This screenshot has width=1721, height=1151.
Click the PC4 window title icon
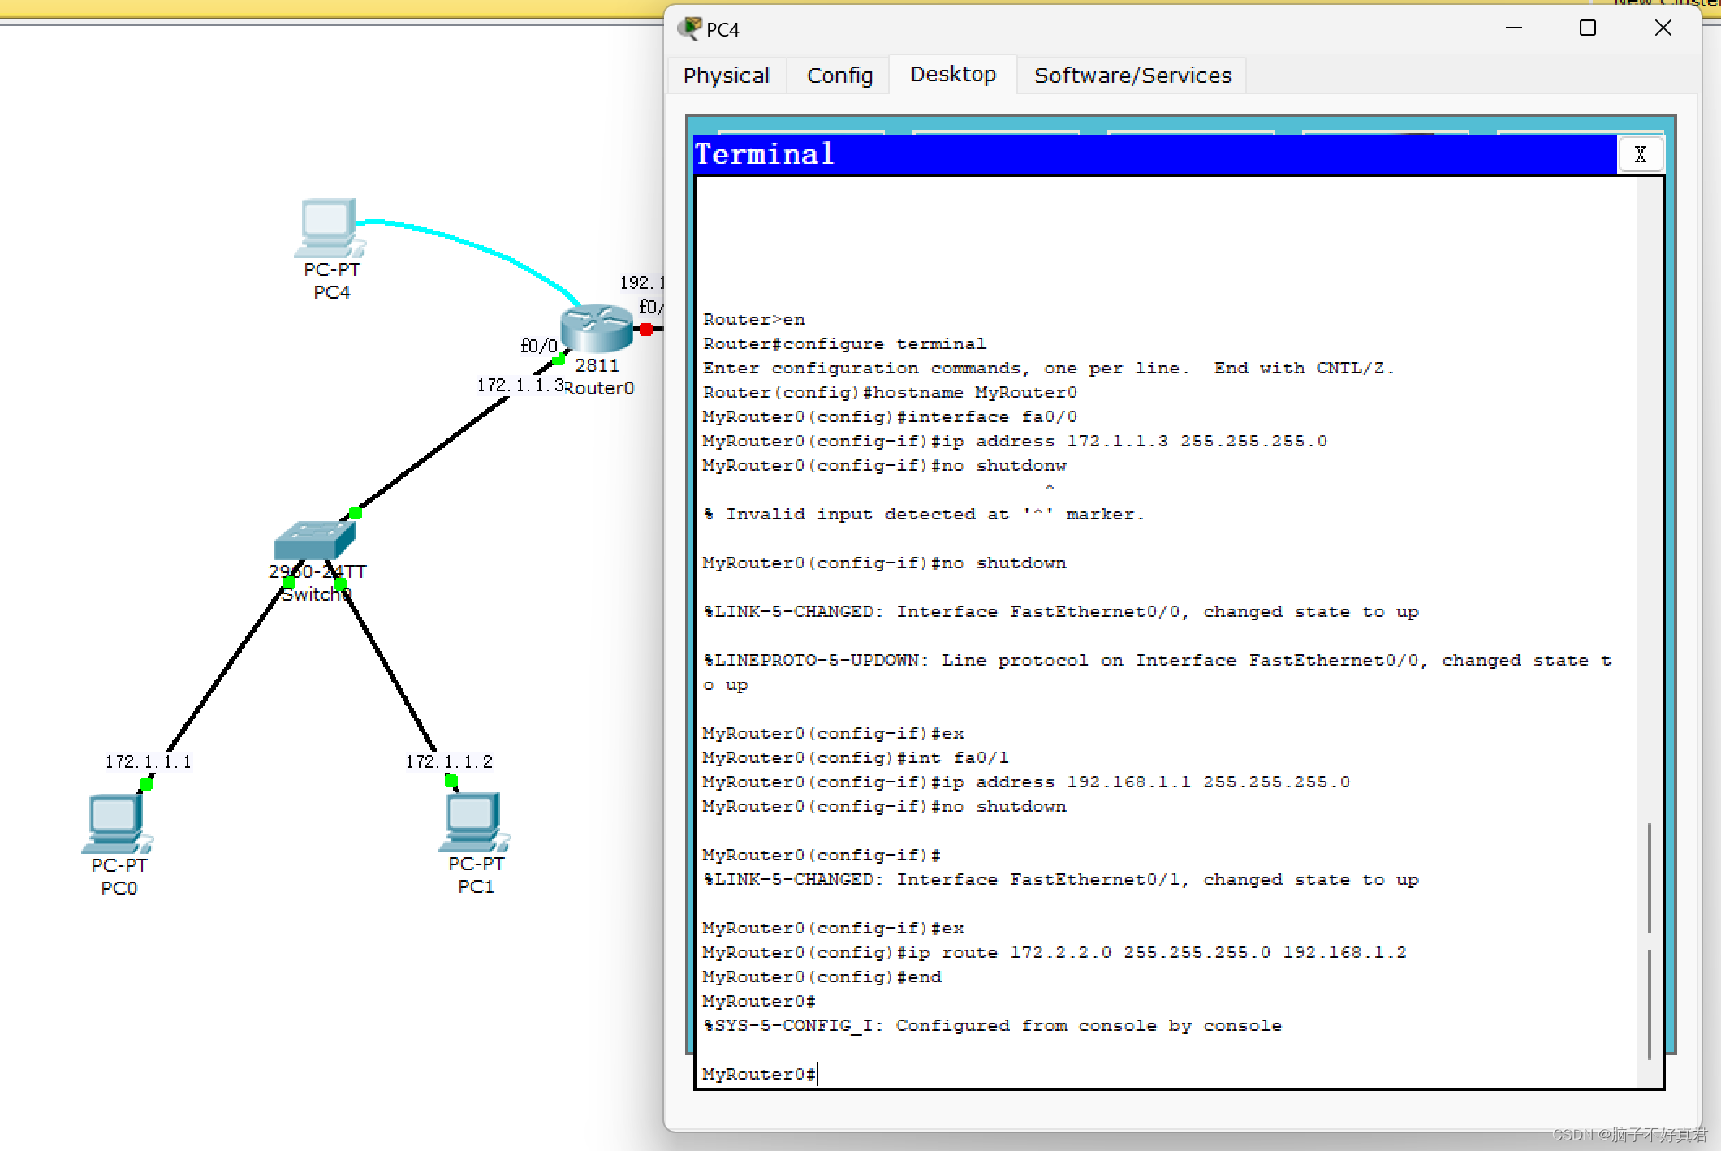click(689, 28)
